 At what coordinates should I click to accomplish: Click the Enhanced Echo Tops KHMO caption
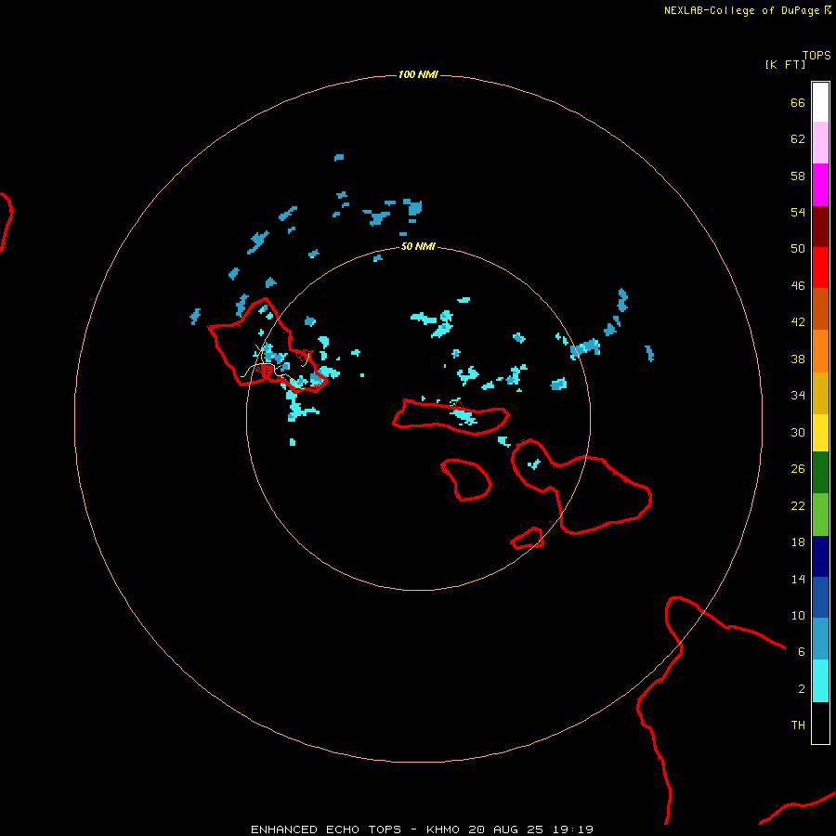point(422,829)
